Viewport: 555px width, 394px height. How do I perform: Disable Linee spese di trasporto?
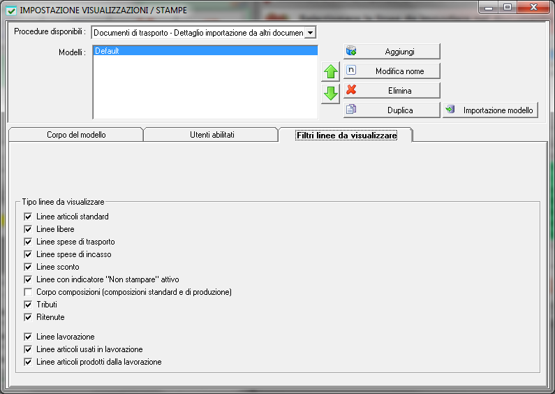pyautogui.click(x=28, y=242)
